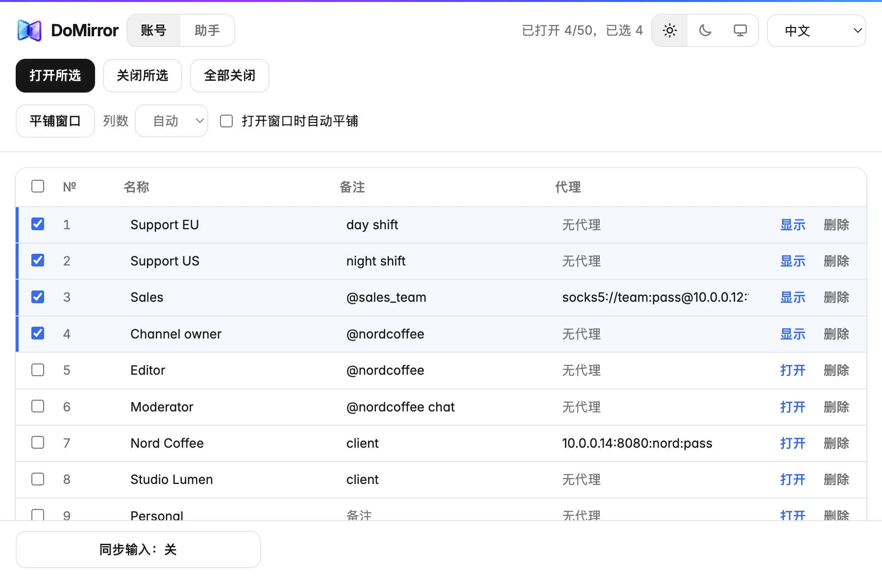This screenshot has width=882, height=578.
Task: Click the 平铺窗口 button
Action: pyautogui.click(x=55, y=121)
